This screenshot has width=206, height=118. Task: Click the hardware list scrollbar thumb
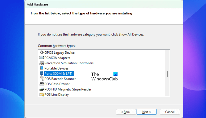click(x=167, y=74)
